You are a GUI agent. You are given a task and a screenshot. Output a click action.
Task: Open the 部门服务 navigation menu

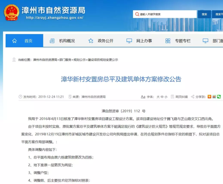(214, 41)
